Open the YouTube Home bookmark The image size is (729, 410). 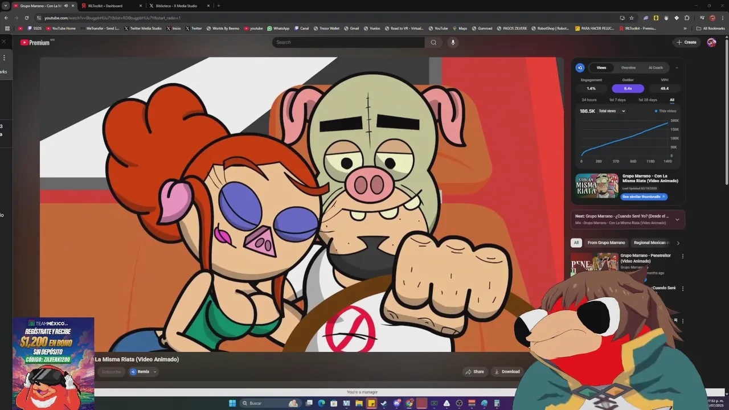coord(61,28)
